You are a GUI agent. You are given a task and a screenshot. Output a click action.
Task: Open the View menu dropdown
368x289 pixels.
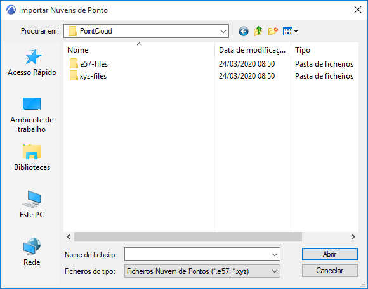[291, 31]
